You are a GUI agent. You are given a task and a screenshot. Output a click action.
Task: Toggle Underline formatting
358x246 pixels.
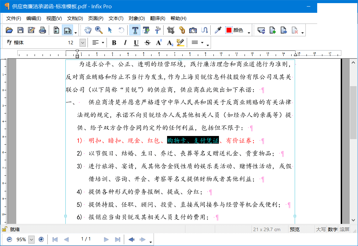[x=136, y=43]
